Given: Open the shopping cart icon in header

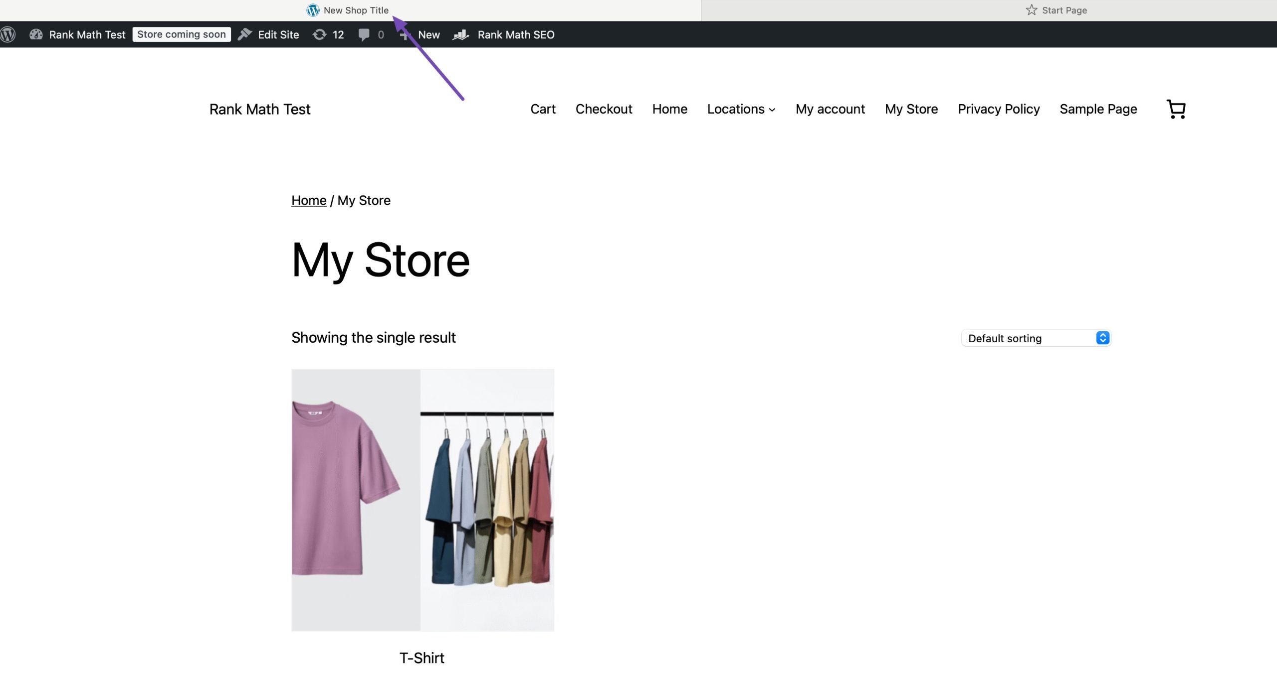Looking at the screenshot, I should point(1176,109).
